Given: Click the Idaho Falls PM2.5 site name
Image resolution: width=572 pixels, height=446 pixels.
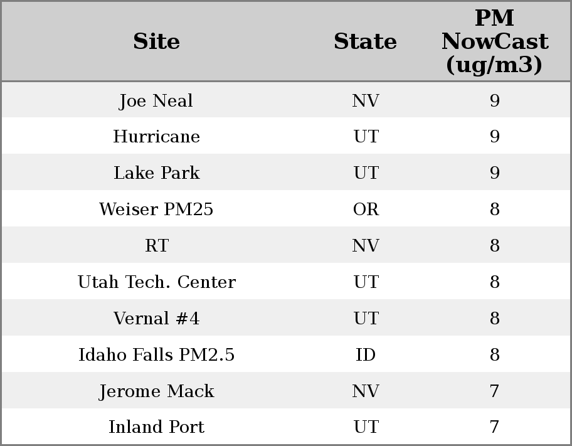Looking at the screenshot, I should coord(156,355).
